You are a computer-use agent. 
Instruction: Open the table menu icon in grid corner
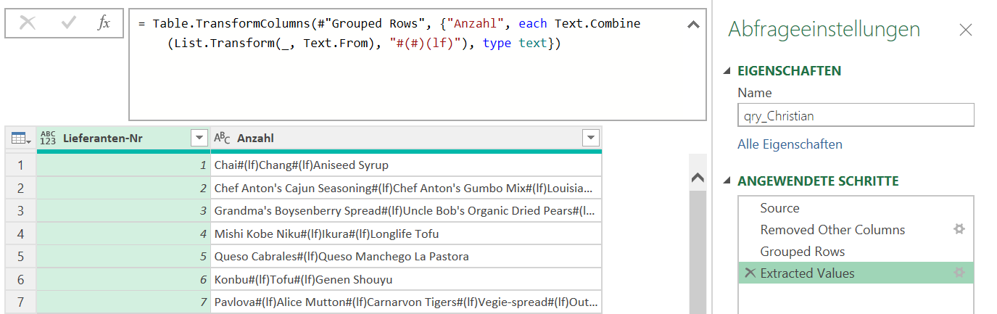(x=21, y=138)
